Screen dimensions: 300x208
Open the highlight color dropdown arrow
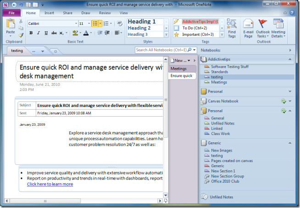[80, 33]
